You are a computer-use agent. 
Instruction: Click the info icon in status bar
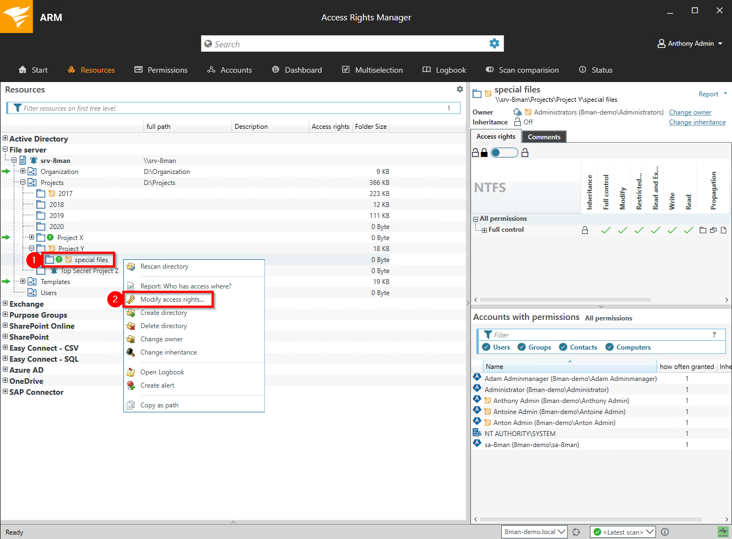[x=665, y=532]
